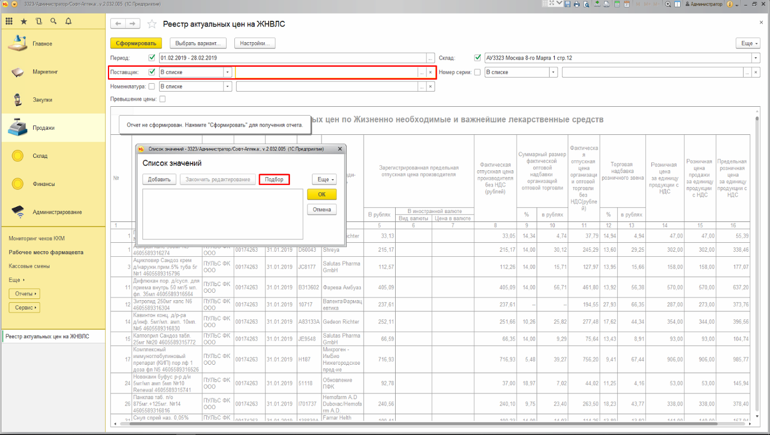Viewport: 770px width, 435px height.
Task: Click the Подбор button in the dialog
Action: tap(274, 179)
